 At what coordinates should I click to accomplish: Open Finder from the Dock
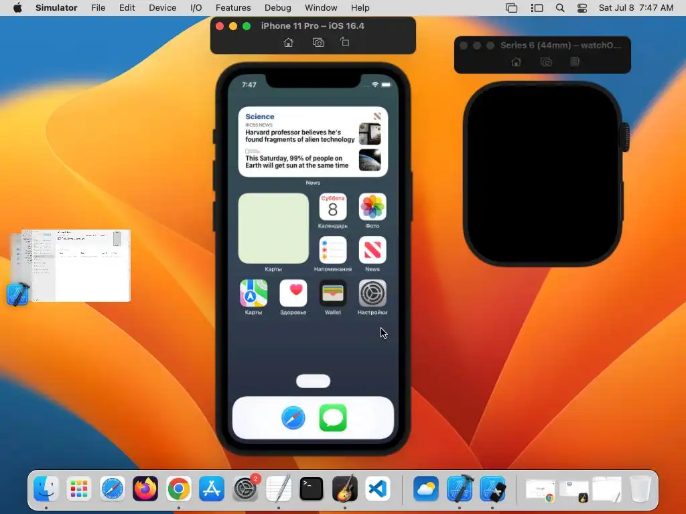(46, 488)
